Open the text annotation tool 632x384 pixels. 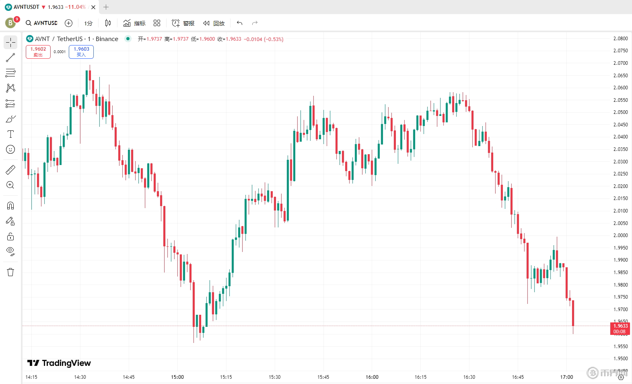[10, 134]
